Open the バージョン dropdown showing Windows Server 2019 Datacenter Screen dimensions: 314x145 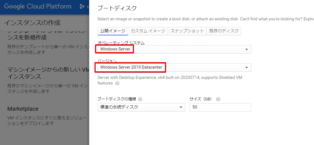click(174, 67)
